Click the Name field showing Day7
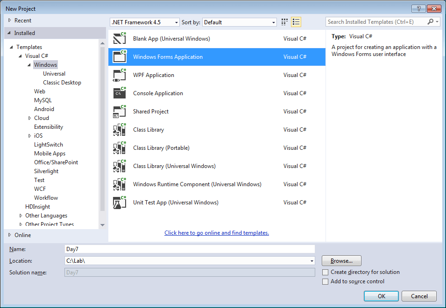 tap(187, 249)
